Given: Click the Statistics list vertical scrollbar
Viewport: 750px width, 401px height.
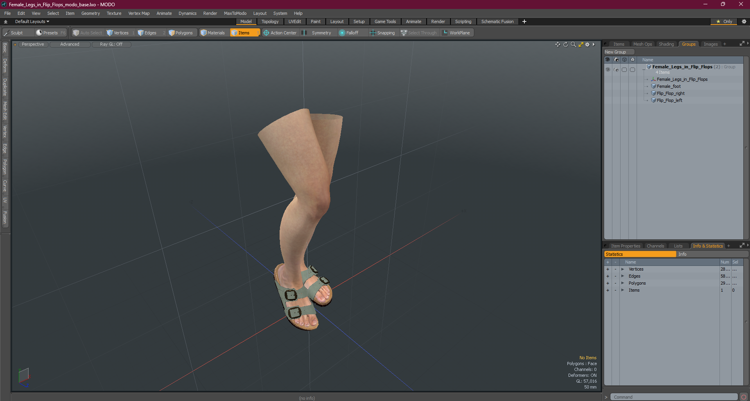Looking at the screenshot, I should point(746,322).
